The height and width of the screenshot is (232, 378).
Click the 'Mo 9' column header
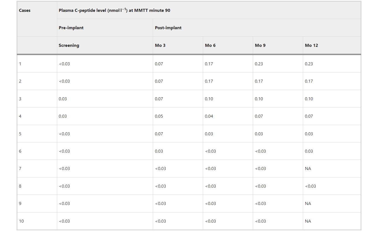260,45
